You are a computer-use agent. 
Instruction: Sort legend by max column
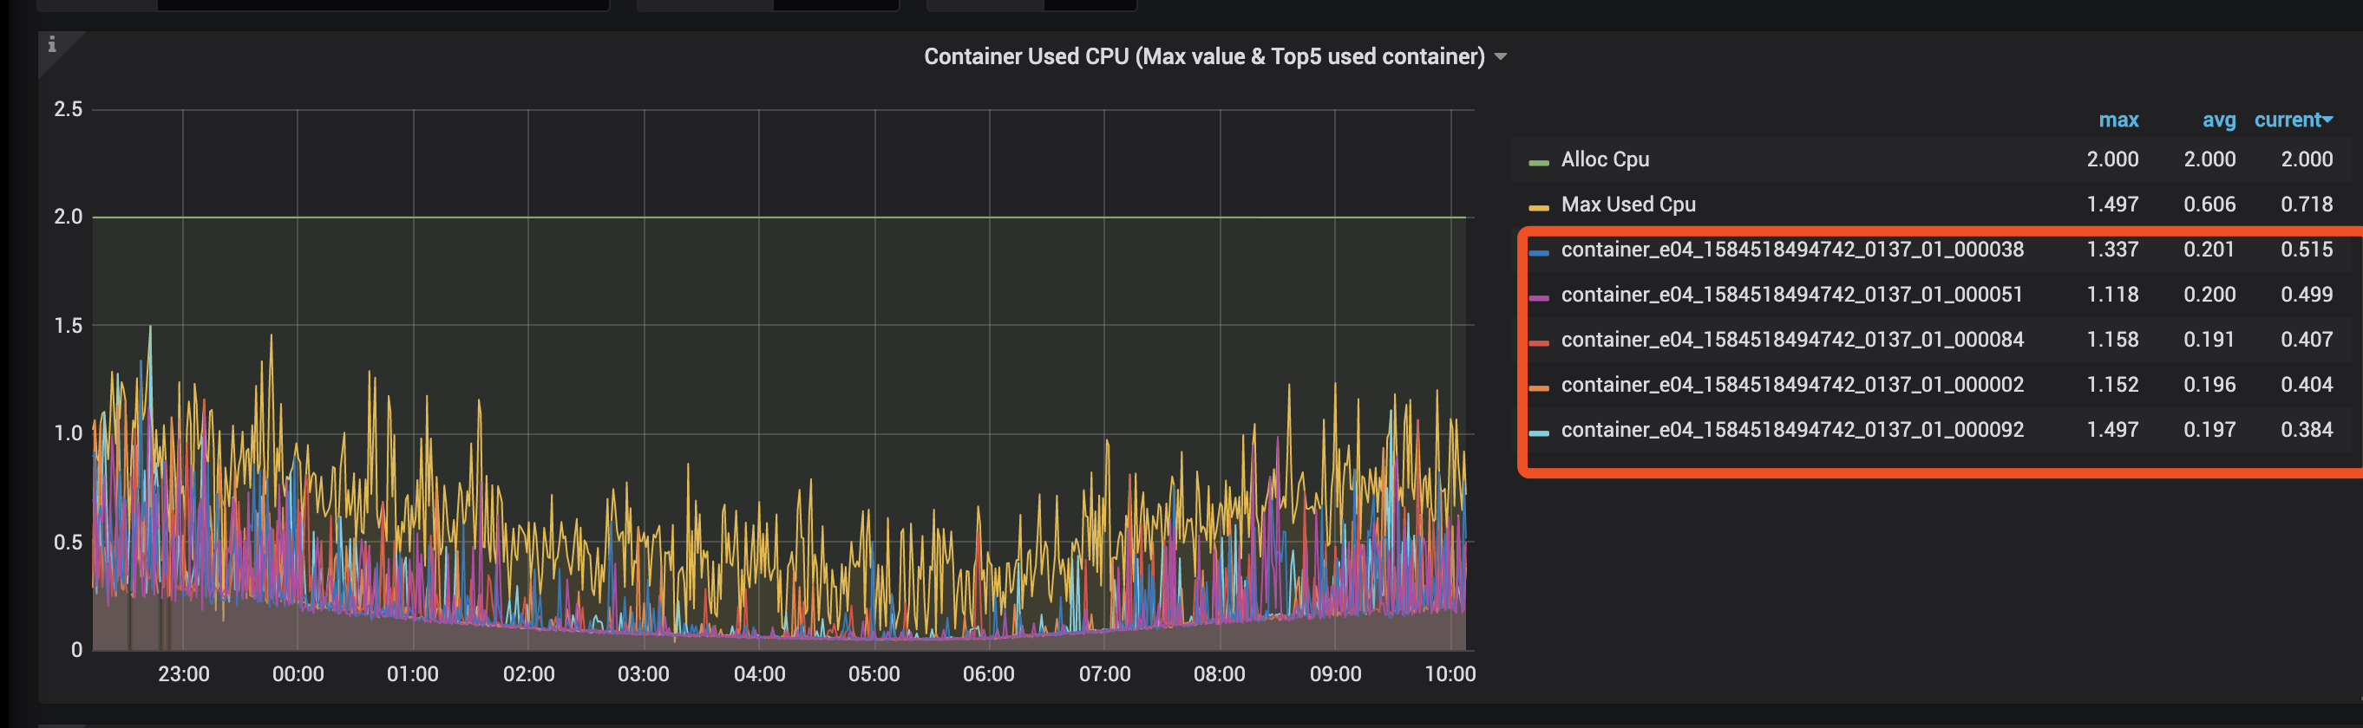pyautogui.click(x=2118, y=120)
